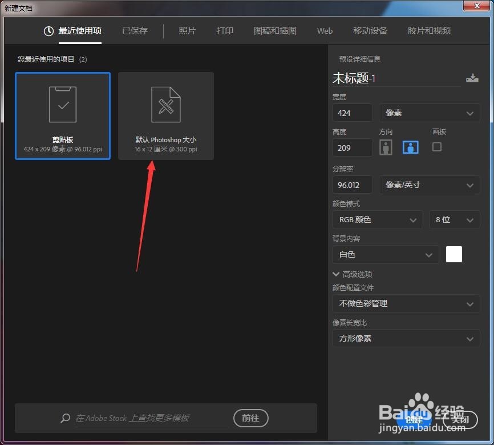Open the 背景内容 dropdown showing 白色
Screen dimensions: 494x445
tap(385, 254)
